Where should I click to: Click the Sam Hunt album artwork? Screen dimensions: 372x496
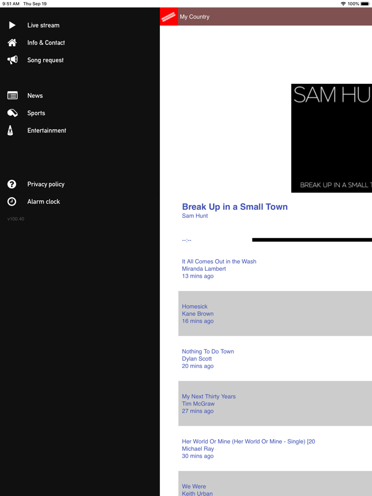pyautogui.click(x=332, y=138)
